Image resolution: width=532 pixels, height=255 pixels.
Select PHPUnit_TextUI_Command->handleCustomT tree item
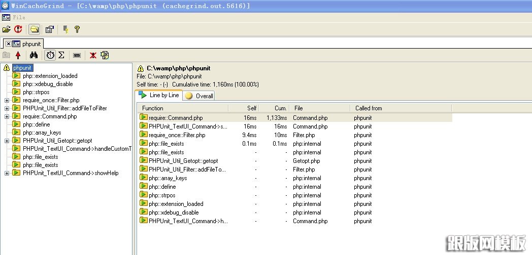click(77, 149)
